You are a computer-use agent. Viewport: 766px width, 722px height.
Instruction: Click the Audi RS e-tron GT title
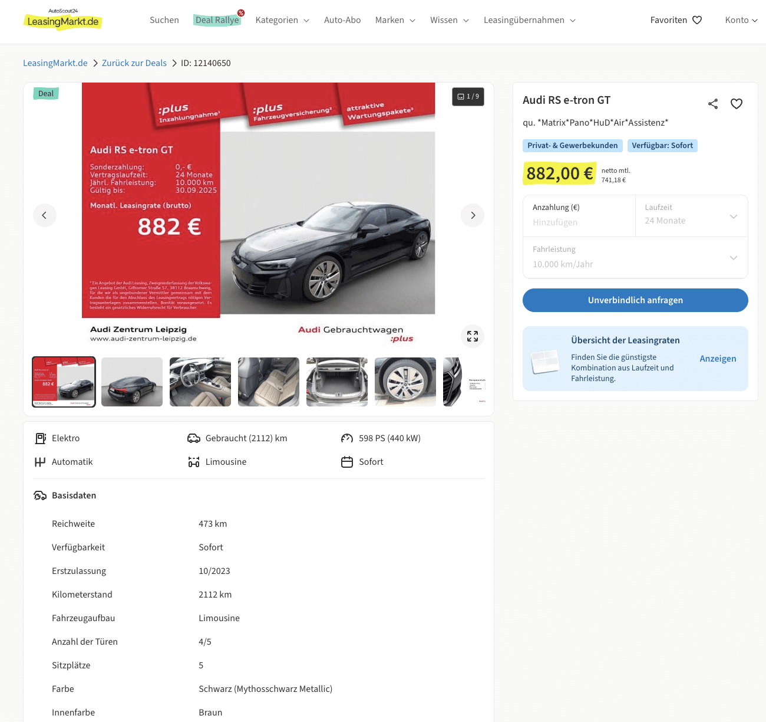click(x=566, y=100)
